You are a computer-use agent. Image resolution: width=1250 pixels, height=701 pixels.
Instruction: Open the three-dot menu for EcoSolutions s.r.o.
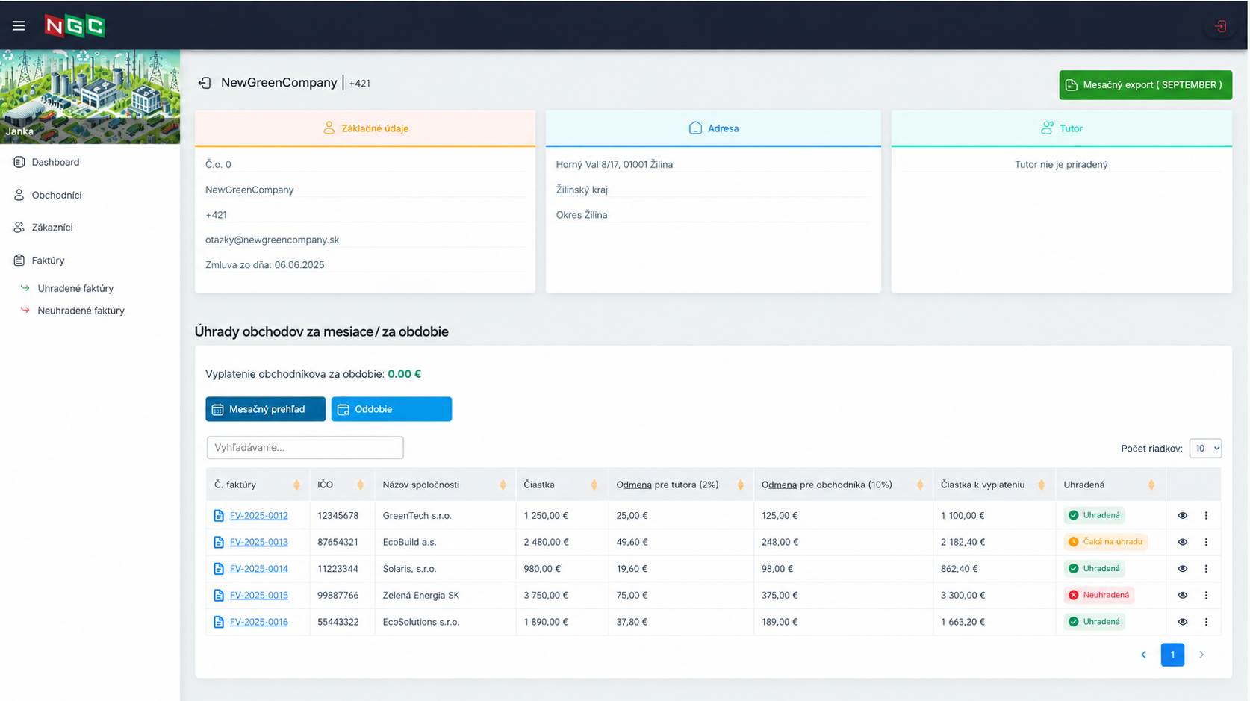(x=1206, y=622)
